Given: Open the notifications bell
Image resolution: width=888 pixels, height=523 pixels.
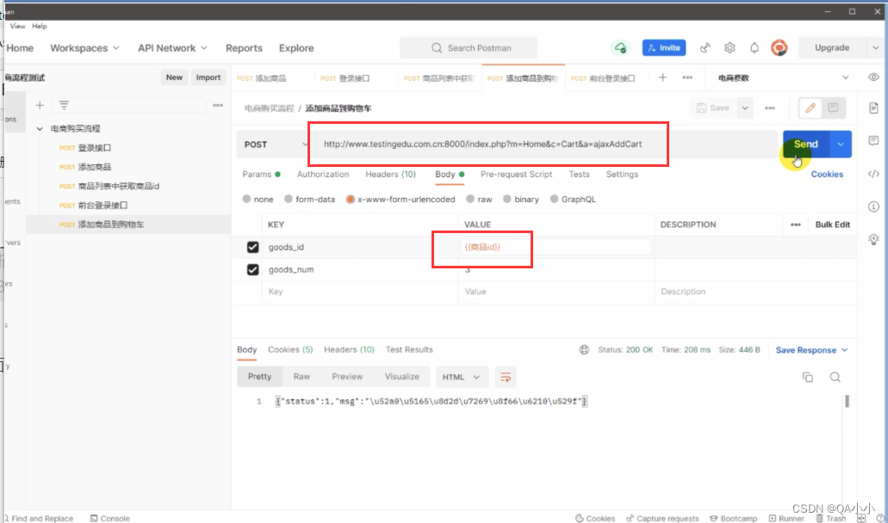Looking at the screenshot, I should pos(754,48).
